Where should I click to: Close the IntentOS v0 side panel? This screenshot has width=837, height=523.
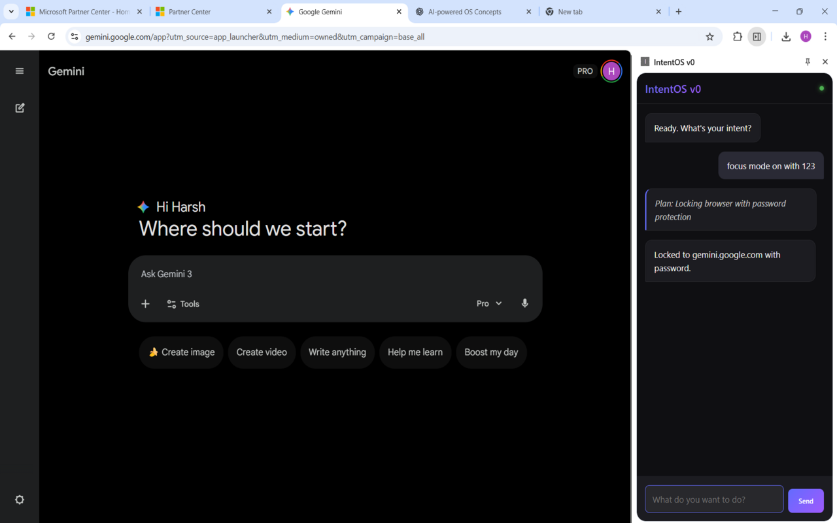[x=825, y=61]
